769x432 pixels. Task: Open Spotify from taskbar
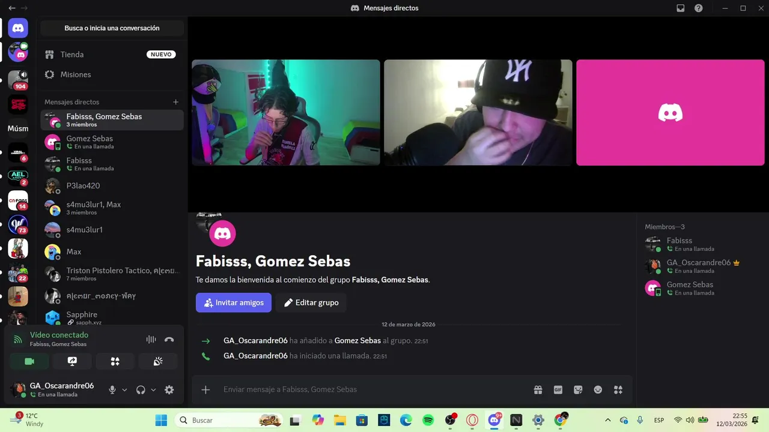[x=428, y=420]
